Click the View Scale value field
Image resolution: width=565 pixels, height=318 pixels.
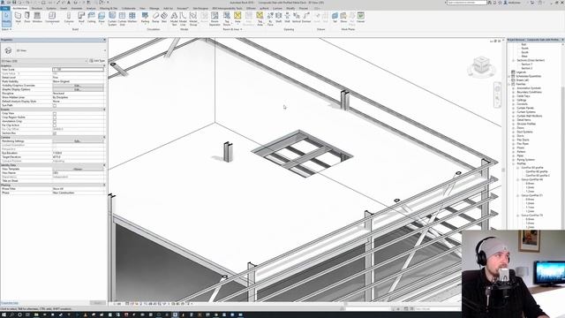click(78, 70)
